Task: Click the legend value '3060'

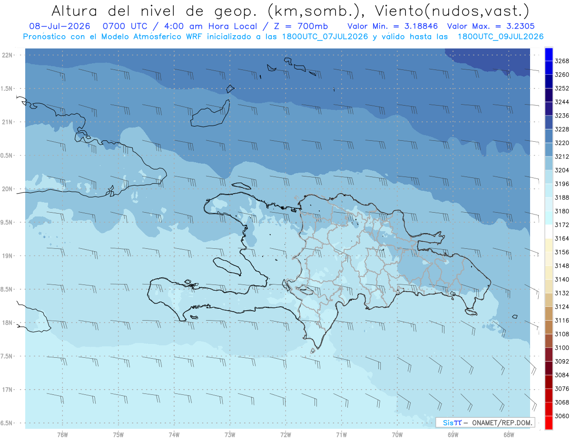Action: pos(562,416)
